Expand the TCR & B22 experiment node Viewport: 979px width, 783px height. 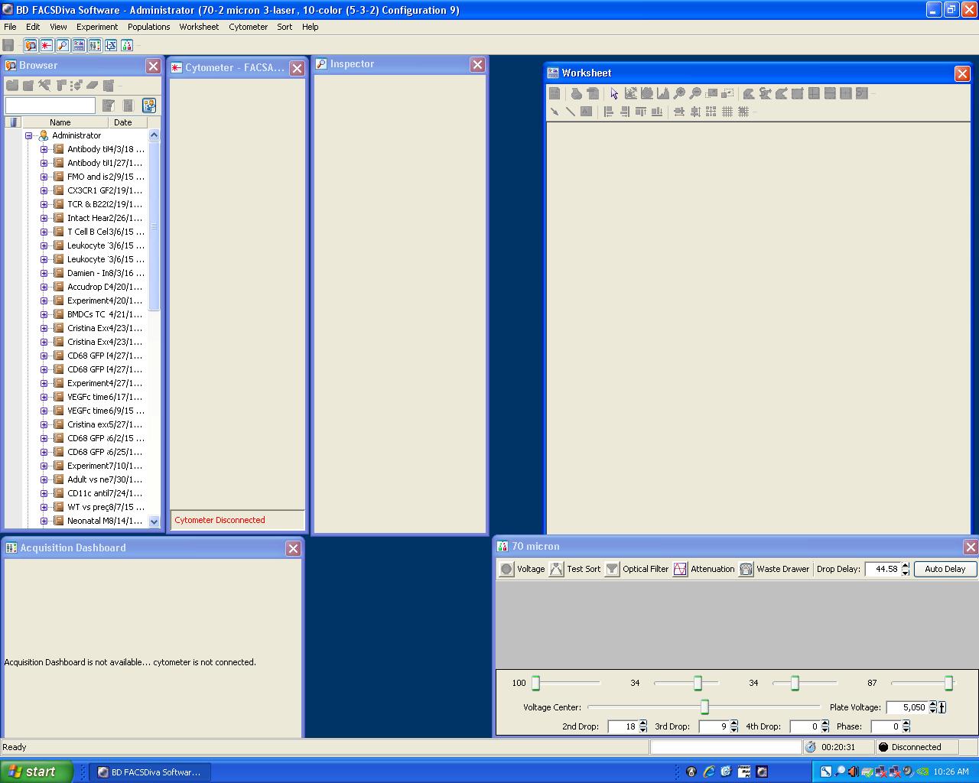[44, 204]
